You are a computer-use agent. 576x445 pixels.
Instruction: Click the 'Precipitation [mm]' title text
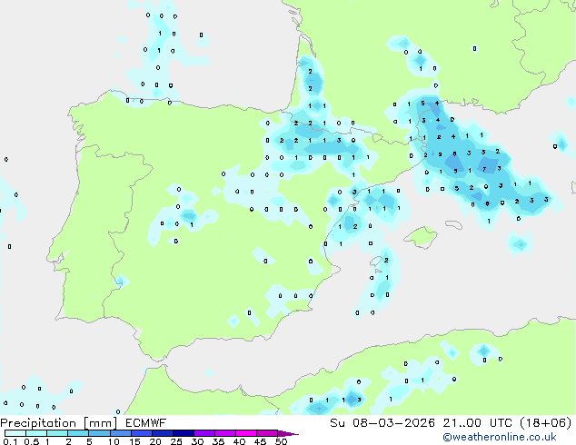click(59, 423)
